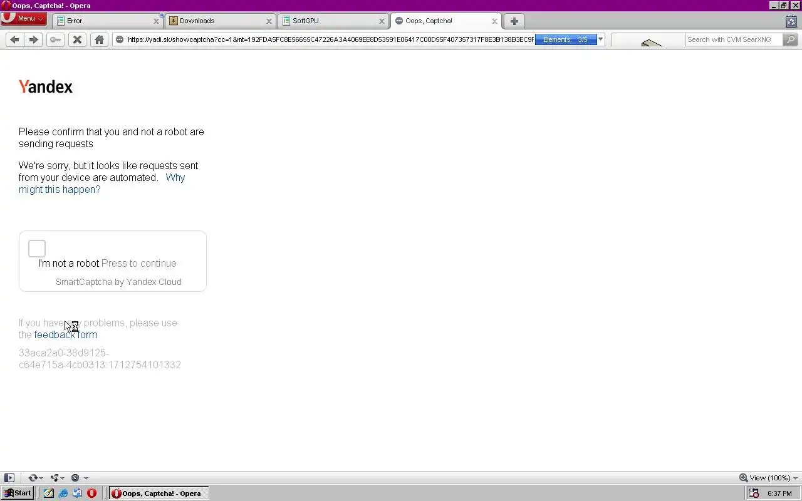The image size is (802, 501).
Task: Select the Oops, Captcha! tab
Action: [x=445, y=21]
